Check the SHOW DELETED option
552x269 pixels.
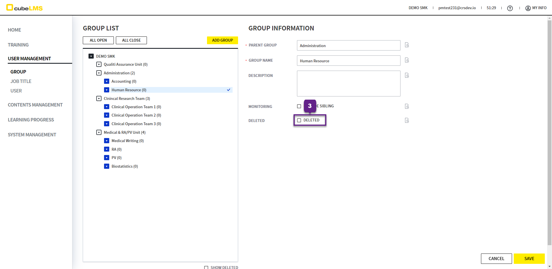coord(206,267)
